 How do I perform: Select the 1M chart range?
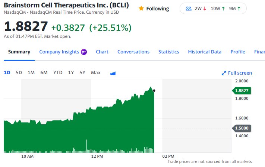tap(31, 73)
